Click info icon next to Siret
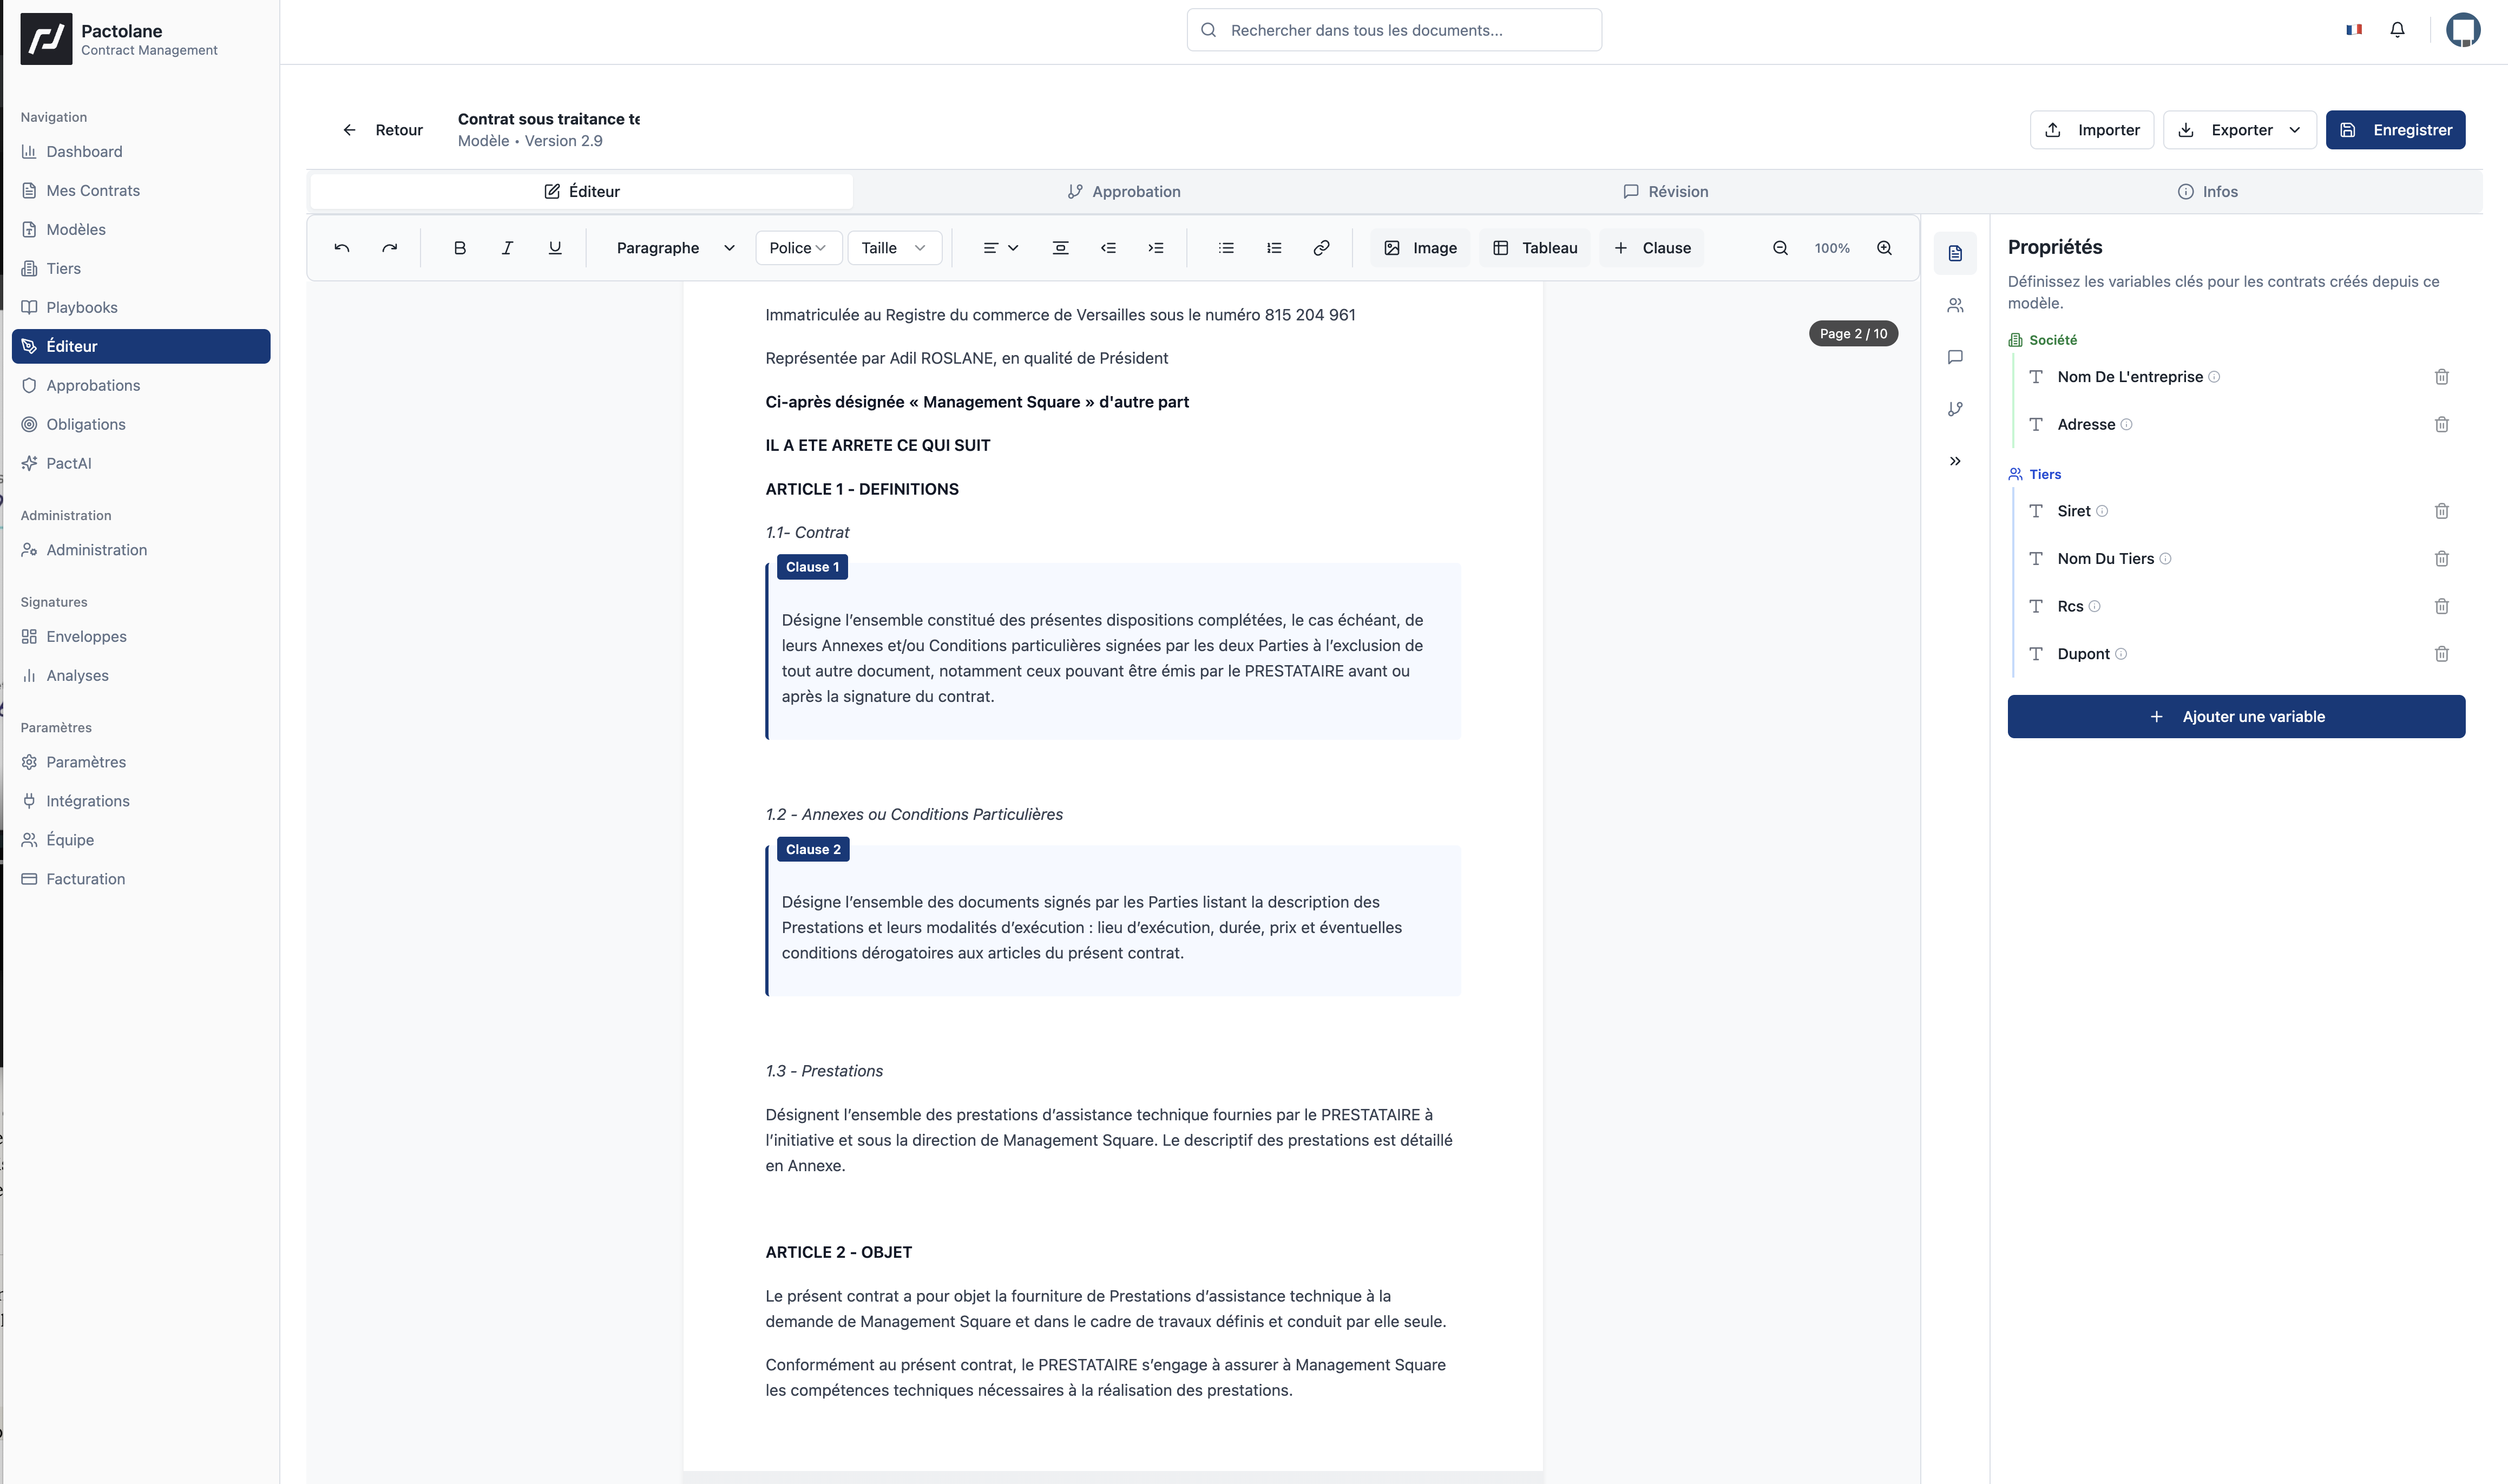The height and width of the screenshot is (1484, 2508). pyautogui.click(x=2102, y=511)
